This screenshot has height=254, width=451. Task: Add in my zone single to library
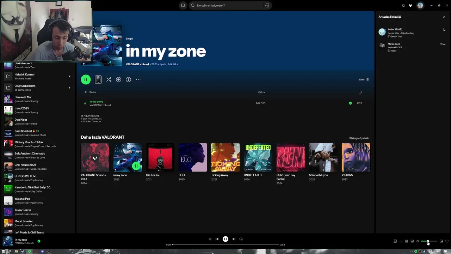tap(118, 79)
